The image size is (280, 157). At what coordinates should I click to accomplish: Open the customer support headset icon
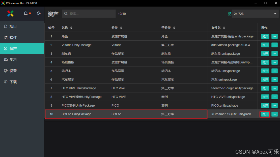[39, 14]
